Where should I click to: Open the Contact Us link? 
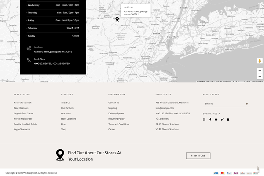(x=114, y=103)
